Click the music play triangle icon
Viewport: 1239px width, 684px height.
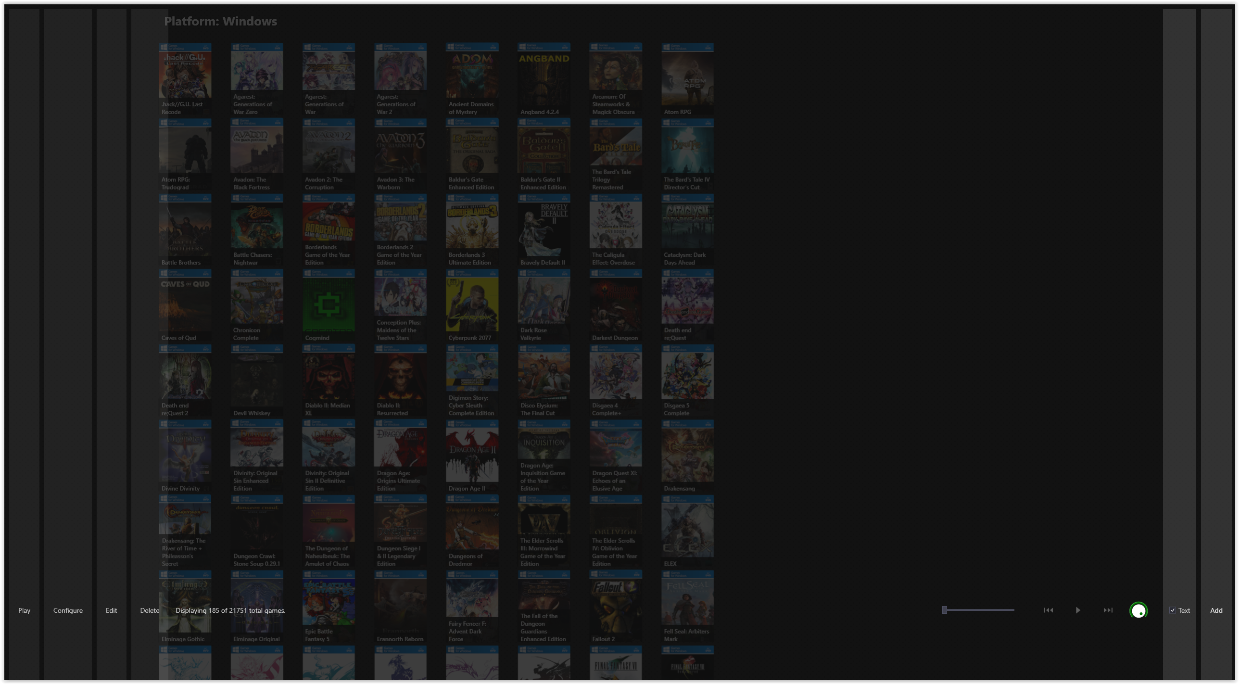click(x=1078, y=610)
